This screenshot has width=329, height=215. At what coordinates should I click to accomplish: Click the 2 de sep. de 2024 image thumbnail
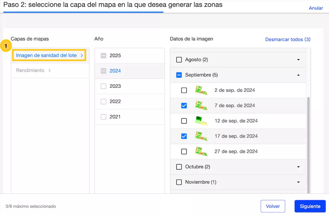click(x=201, y=90)
